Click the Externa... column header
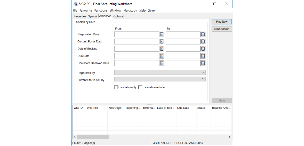304x146 pixels. (149, 108)
